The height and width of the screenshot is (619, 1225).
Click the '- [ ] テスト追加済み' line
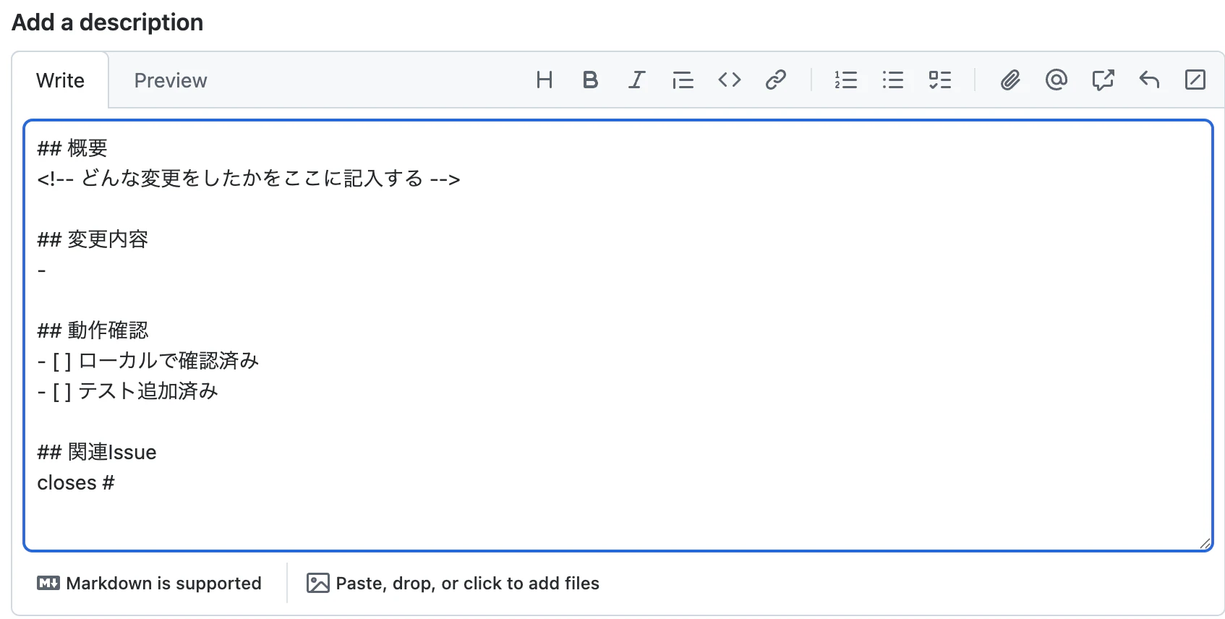128,391
